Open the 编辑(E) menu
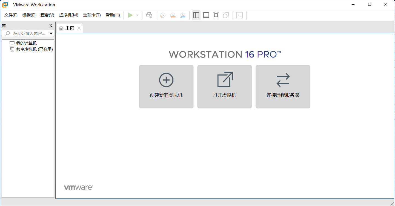This screenshot has height=206, width=395. pos(29,15)
